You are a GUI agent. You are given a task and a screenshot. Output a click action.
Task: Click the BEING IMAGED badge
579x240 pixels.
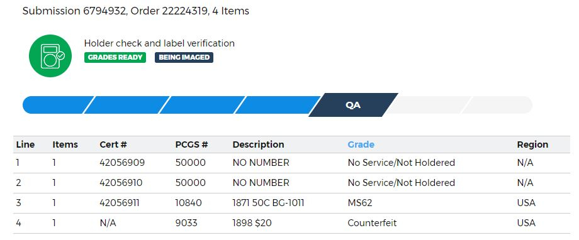click(184, 58)
